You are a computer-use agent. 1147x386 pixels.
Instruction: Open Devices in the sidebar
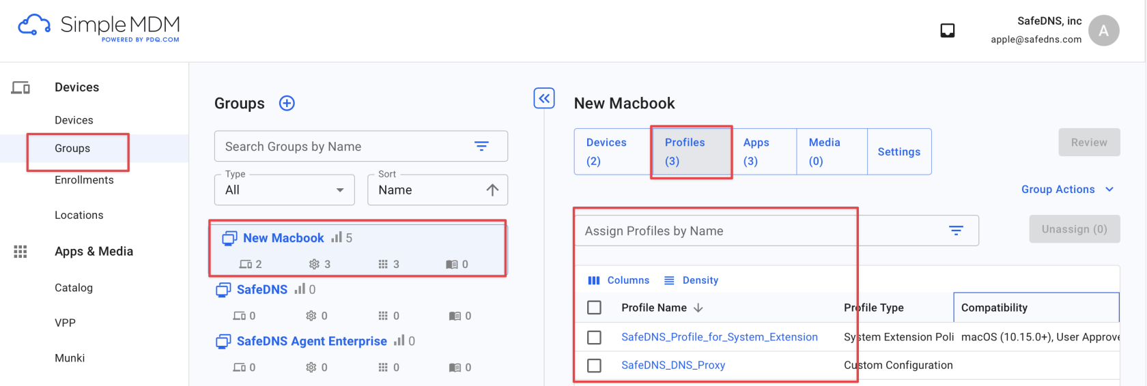pos(74,120)
